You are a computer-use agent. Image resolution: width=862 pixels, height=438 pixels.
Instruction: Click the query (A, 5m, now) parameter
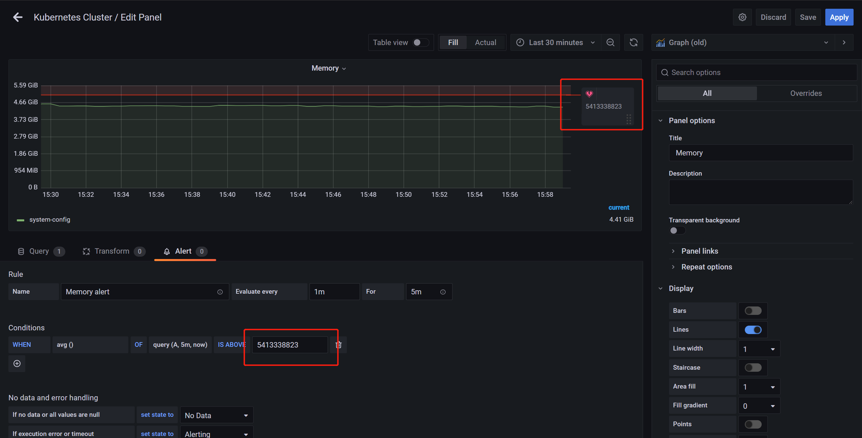coord(180,345)
